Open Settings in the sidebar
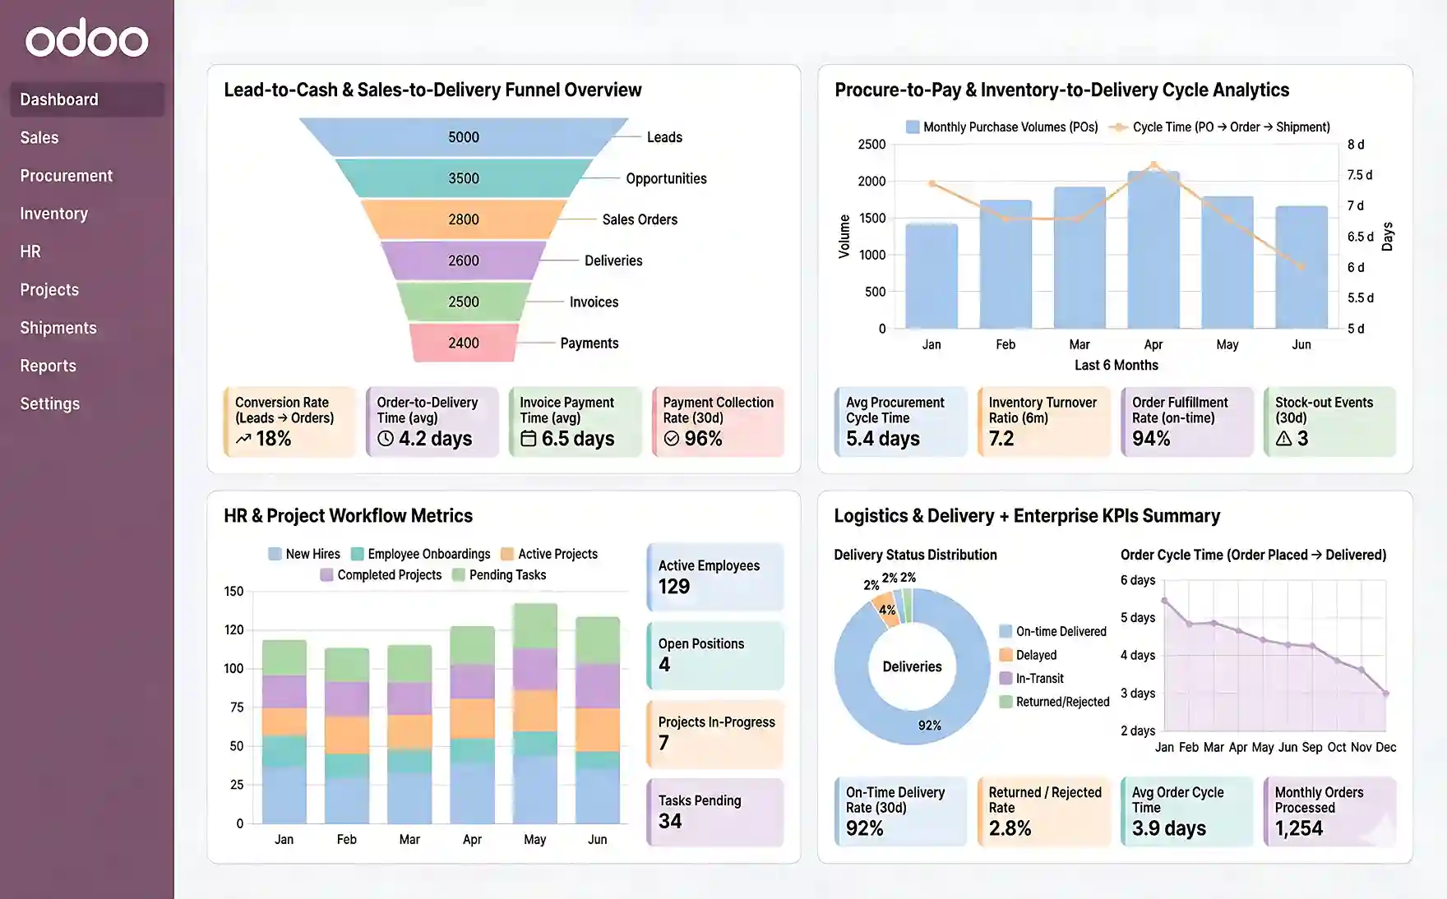The image size is (1447, 899). point(50,403)
